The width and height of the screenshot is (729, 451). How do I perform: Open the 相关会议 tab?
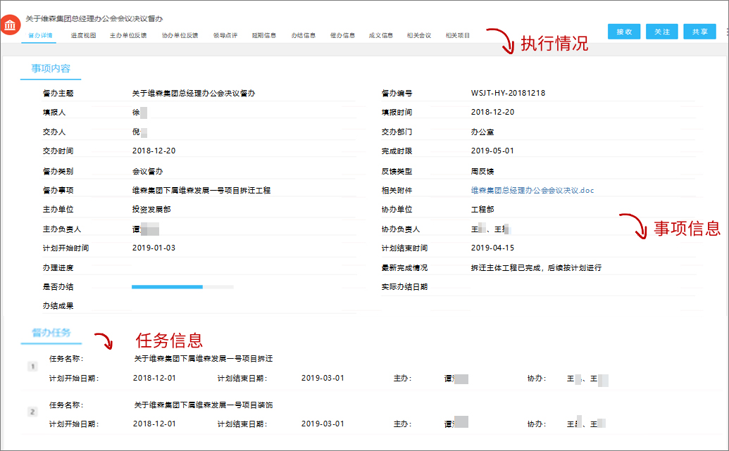tap(419, 35)
